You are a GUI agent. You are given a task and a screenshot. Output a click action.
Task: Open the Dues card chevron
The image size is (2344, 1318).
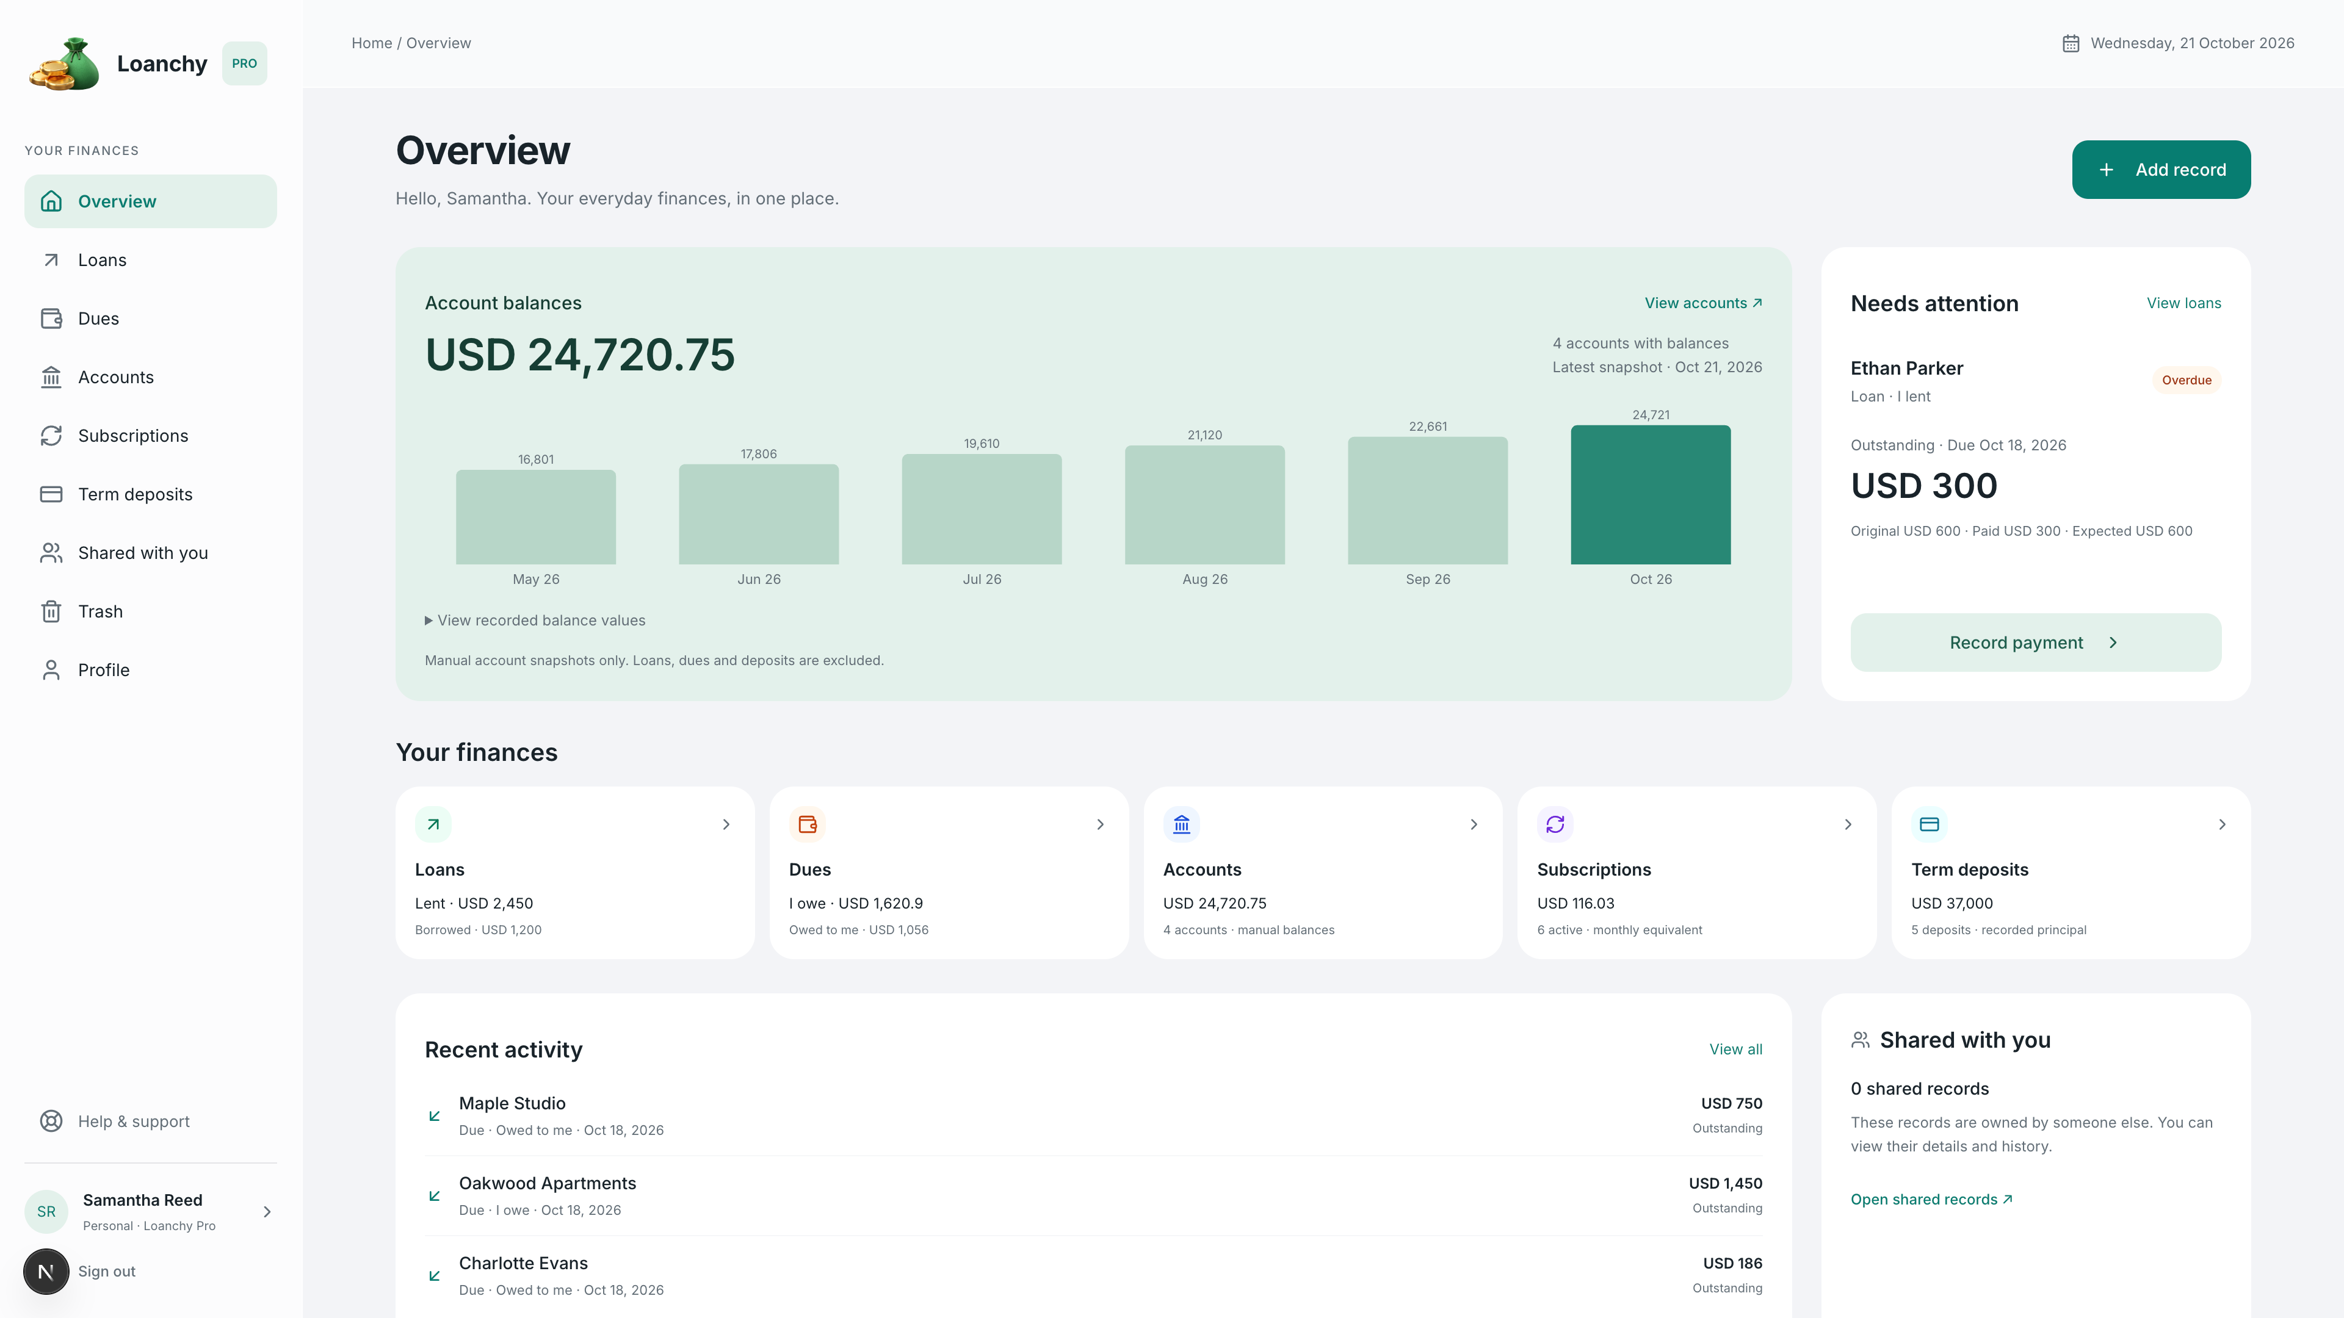[1100, 824]
